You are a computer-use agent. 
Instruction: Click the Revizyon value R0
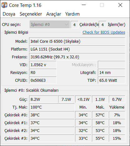click(43, 73)
